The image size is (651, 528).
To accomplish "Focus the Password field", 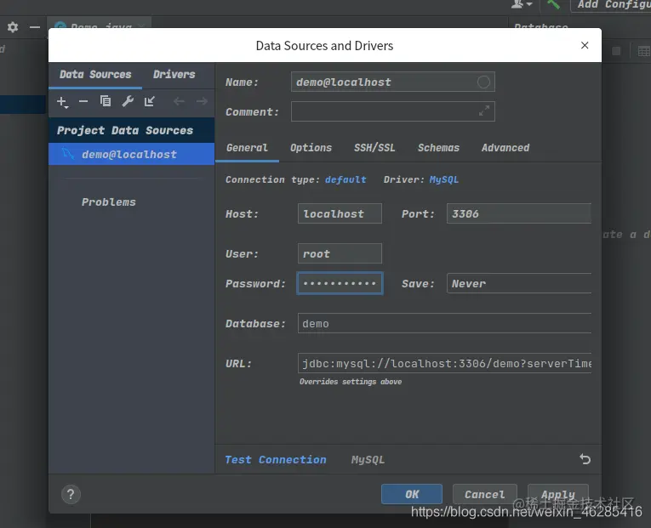I will [340, 283].
